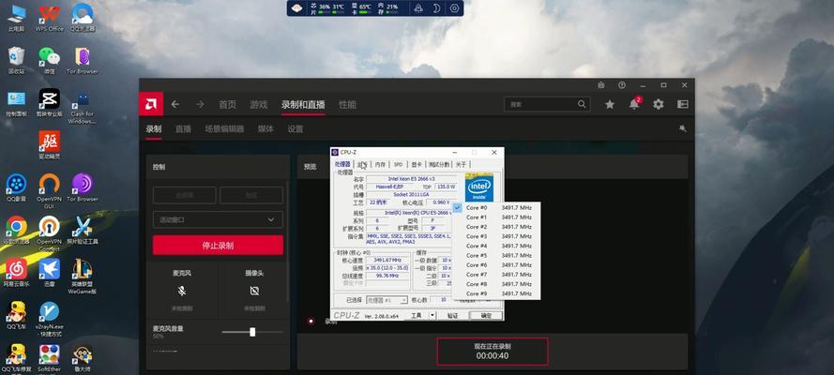The width and height of the screenshot is (834, 375).
Task: Open the notifications bell in AMD Software
Action: point(634,104)
